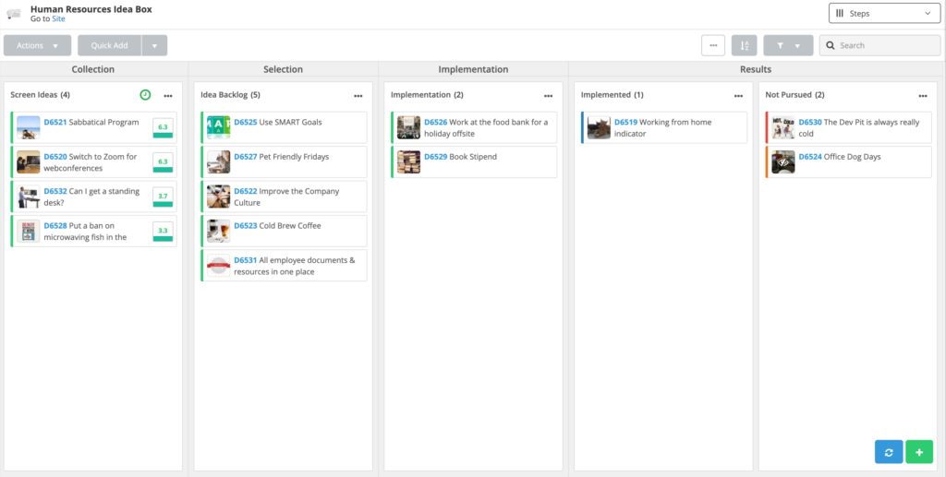This screenshot has height=477, width=946.
Task: Open the Actions dropdown menu
Action: 37,45
